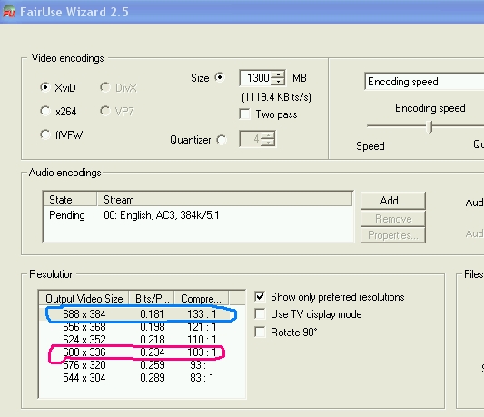Viewport: 484px width, 417px height.
Task: Open the Add audio stream dialog
Action: (x=393, y=201)
